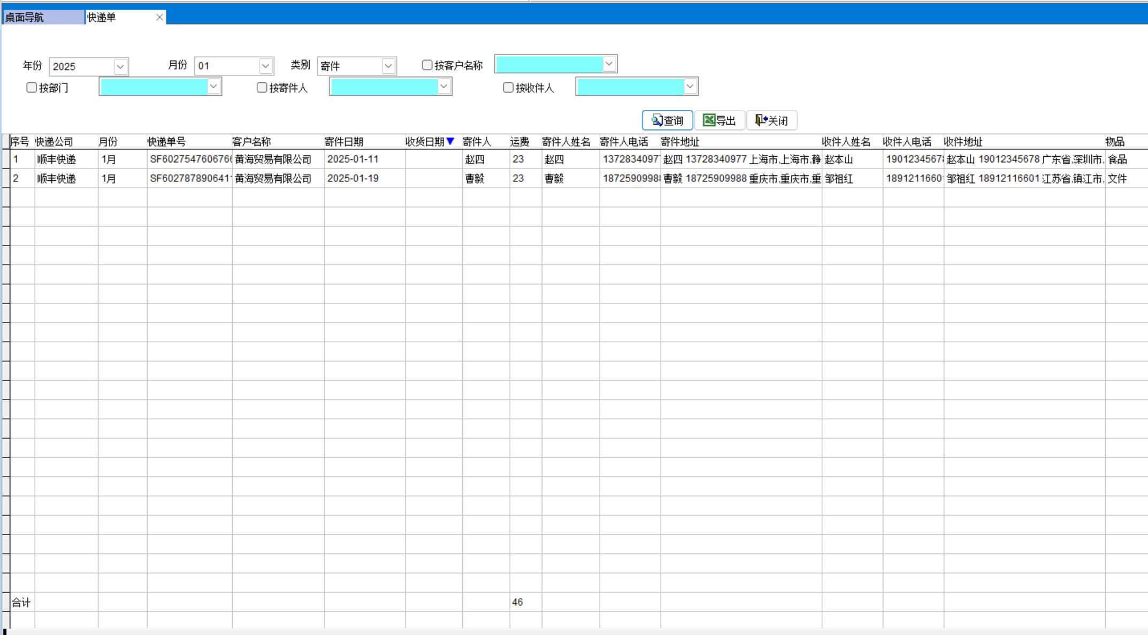This screenshot has width=1148, height=635.
Task: Toggle the 按寄件人 checkbox
Action: point(262,88)
